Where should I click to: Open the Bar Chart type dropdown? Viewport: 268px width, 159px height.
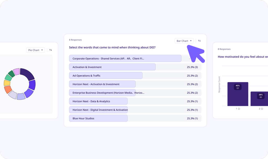(184, 41)
